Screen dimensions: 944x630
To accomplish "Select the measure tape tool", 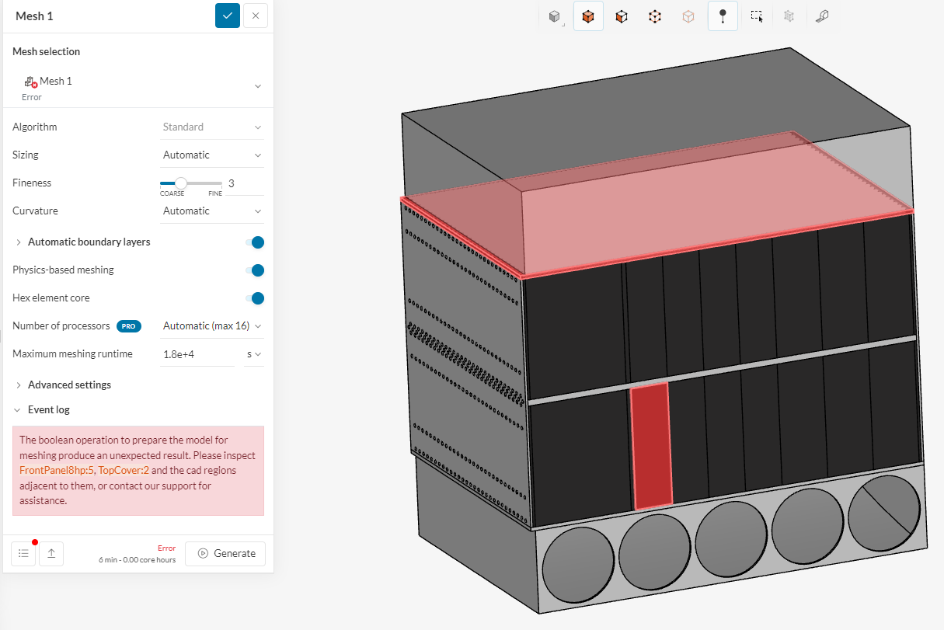I will pos(822,16).
